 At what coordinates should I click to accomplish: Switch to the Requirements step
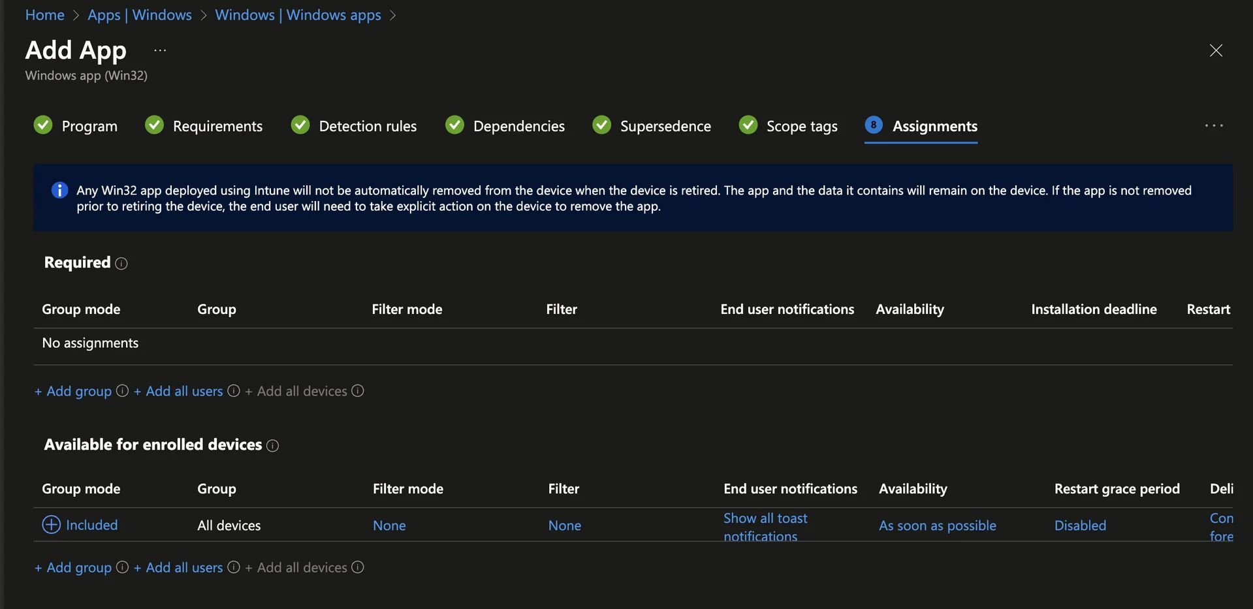pos(217,126)
